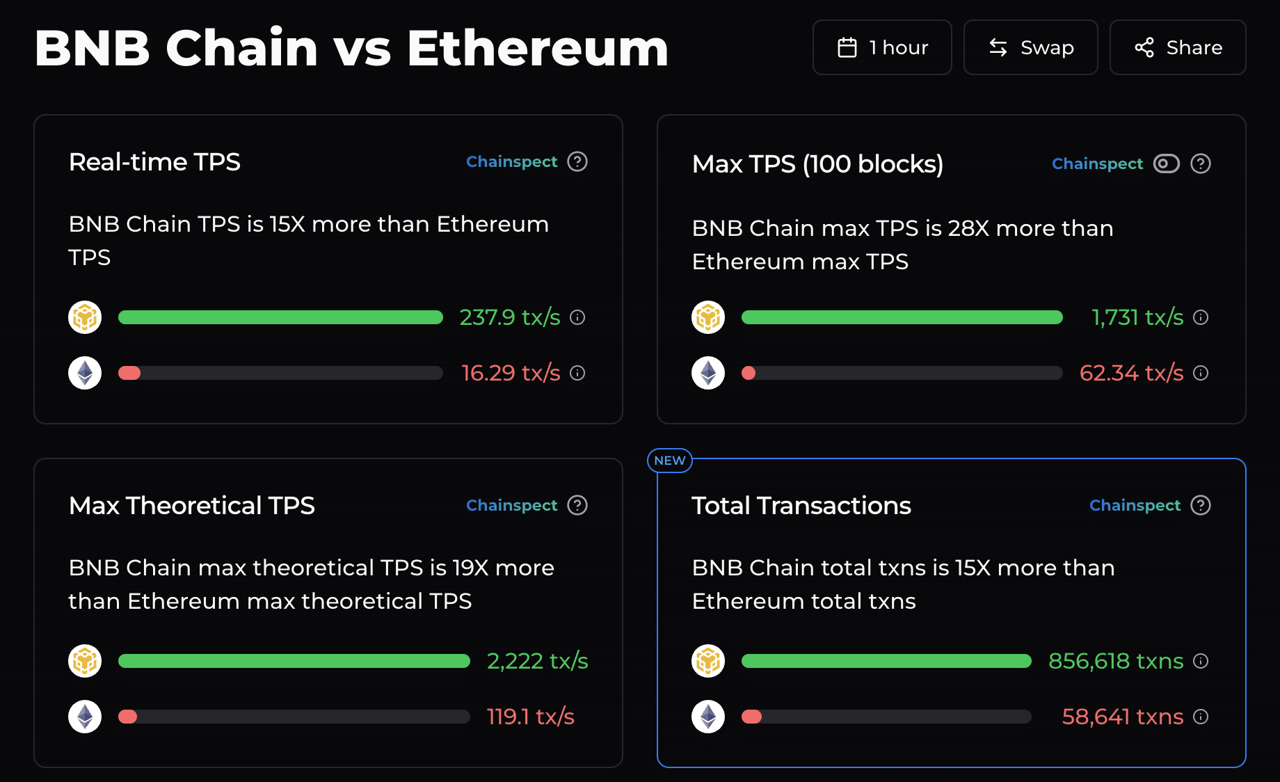
Task: Open Chainspect link in Total Transactions card
Action: [1135, 505]
